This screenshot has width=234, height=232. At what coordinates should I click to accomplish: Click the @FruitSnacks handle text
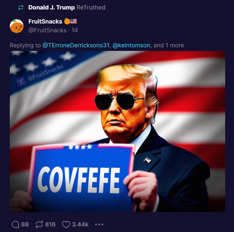[47, 30]
